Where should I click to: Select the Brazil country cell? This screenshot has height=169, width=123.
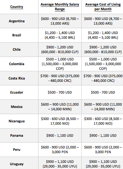click(x=17, y=35)
